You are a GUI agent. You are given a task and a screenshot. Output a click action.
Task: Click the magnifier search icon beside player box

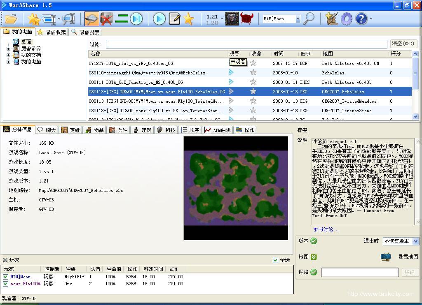point(309,19)
